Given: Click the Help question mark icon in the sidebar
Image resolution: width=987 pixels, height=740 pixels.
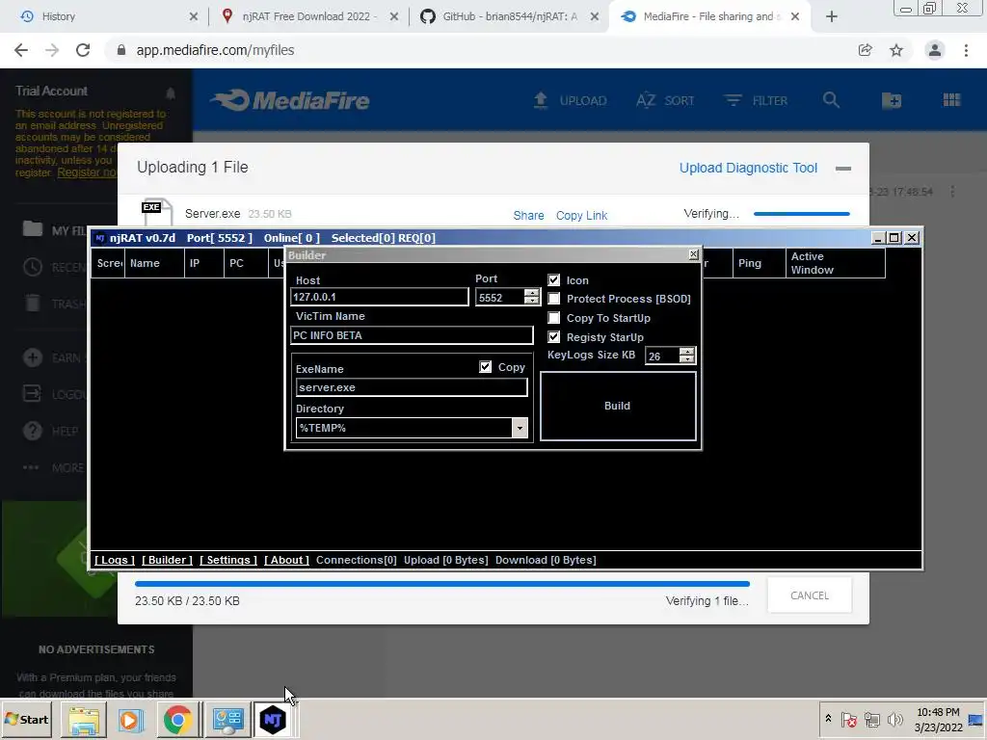Looking at the screenshot, I should point(33,431).
